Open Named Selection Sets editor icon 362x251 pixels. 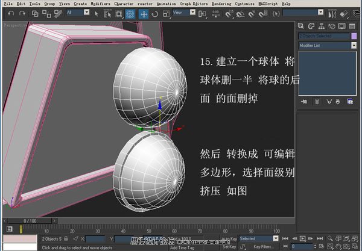pos(276,14)
